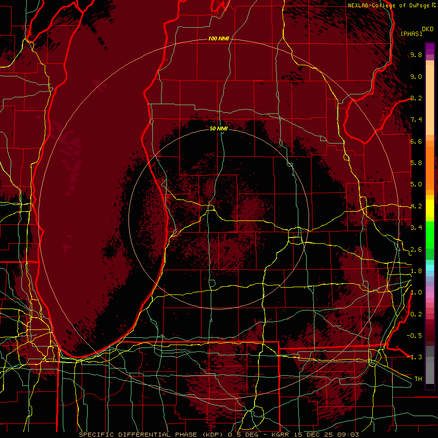This screenshot has width=438, height=438.
Task: Click the 'NEXLAB-College of DuPage' credit text
Action: tap(388, 5)
